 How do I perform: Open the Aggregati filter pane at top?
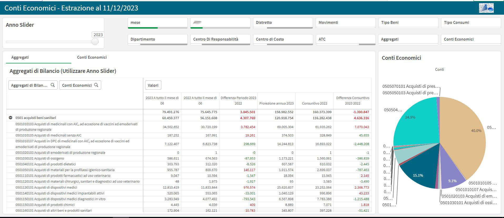(x=408, y=40)
